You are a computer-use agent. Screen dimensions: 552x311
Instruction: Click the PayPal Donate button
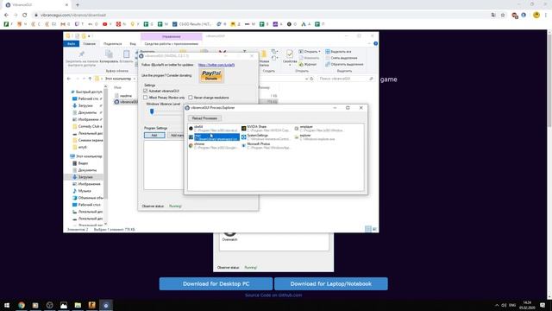pos(211,75)
